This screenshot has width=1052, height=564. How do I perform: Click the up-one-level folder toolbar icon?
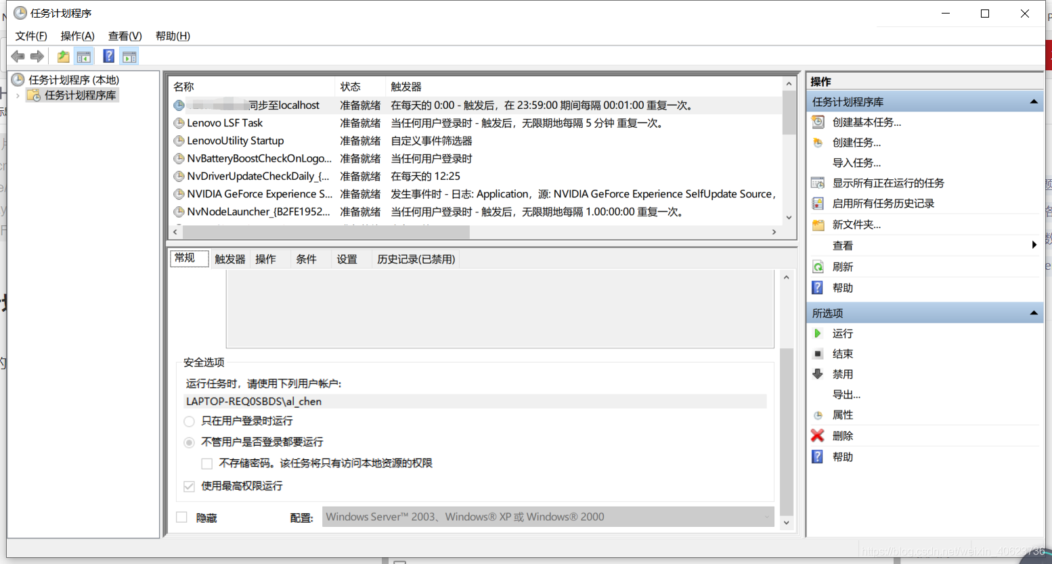pos(63,56)
